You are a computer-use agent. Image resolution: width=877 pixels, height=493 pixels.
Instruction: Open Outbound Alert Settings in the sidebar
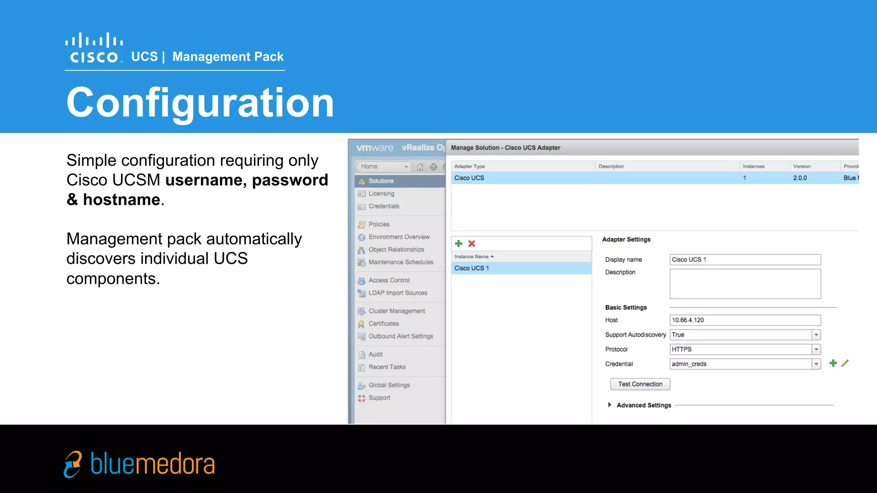[401, 336]
